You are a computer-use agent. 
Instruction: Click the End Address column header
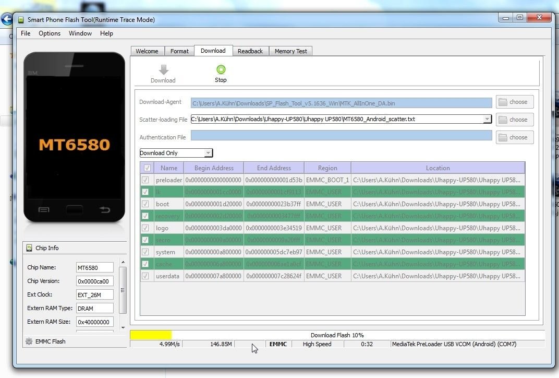(x=274, y=168)
